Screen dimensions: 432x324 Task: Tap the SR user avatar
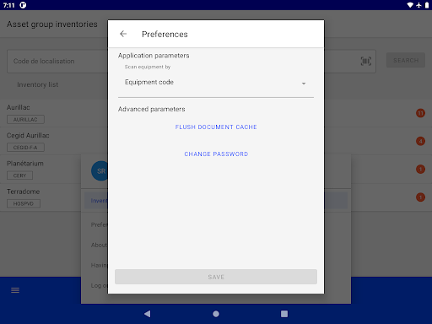point(100,171)
